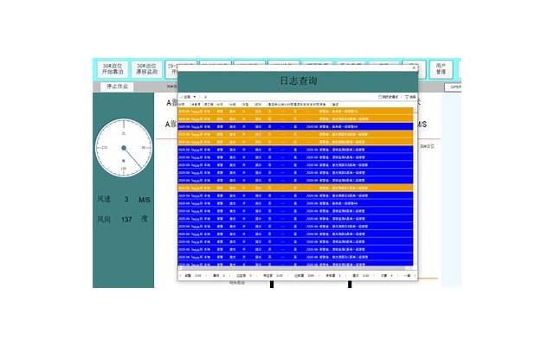The image size is (554, 346).
Task: Go to previous page in log pager
Action: [182, 275]
